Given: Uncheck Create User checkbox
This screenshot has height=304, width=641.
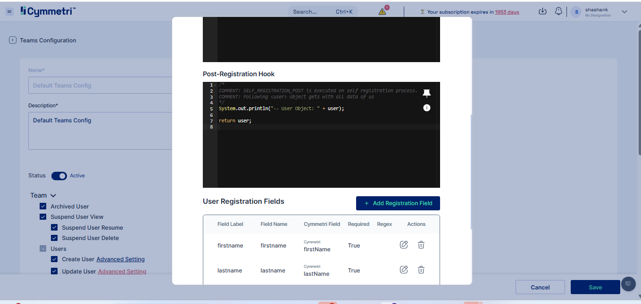Looking at the screenshot, I should click(x=54, y=259).
